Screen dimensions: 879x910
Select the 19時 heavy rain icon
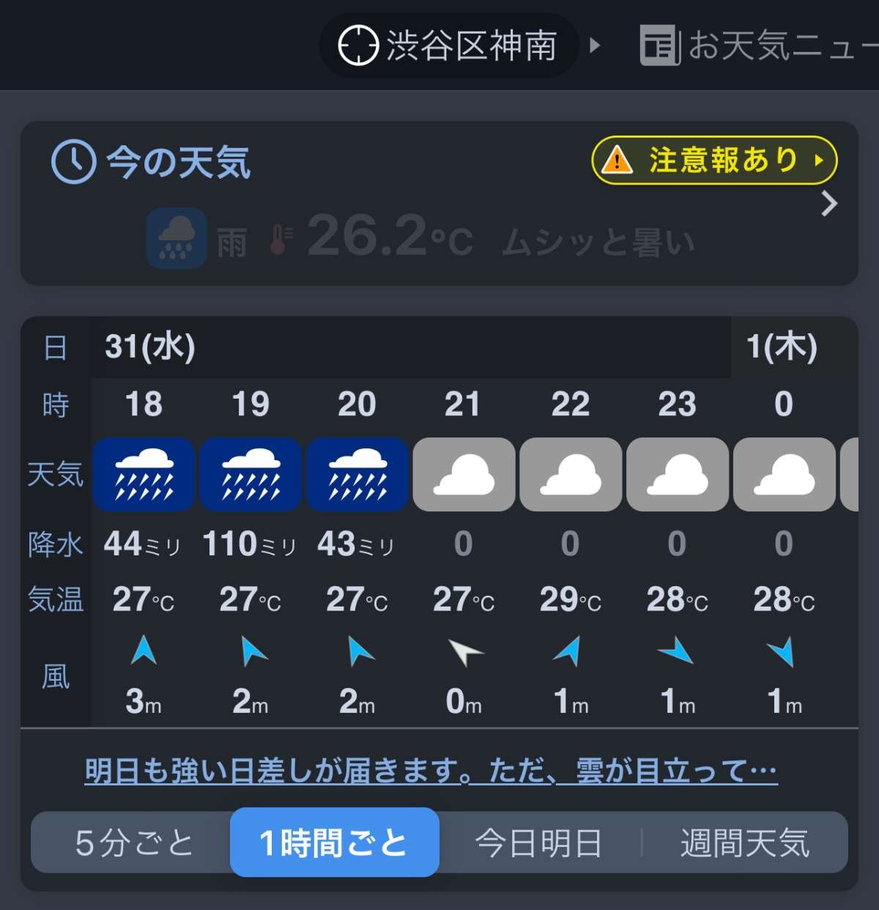point(251,474)
